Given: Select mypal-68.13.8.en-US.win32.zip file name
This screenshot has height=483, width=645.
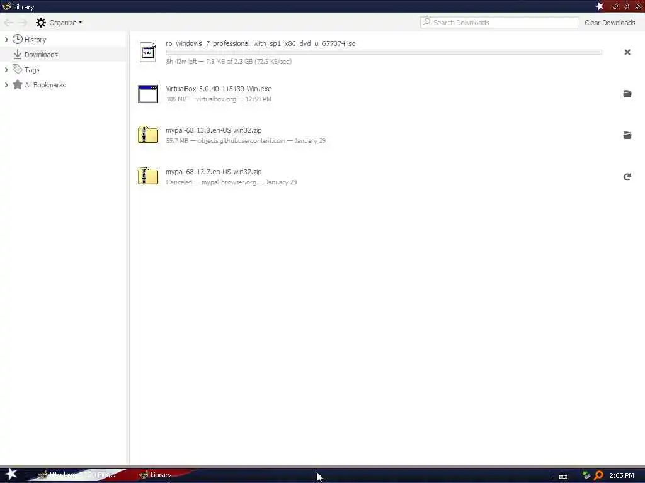Looking at the screenshot, I should pos(214,130).
